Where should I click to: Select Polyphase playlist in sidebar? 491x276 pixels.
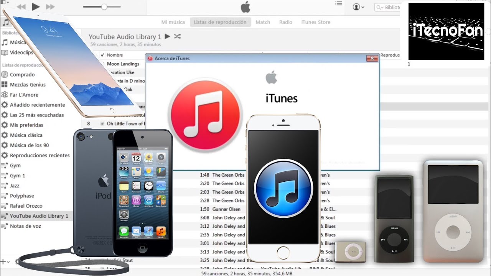tap(22, 196)
